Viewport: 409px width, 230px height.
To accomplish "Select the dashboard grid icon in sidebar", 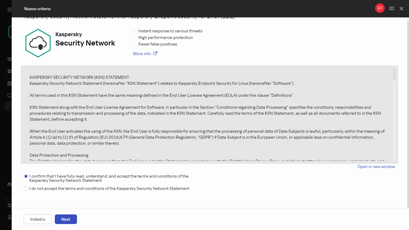I will [10, 84].
